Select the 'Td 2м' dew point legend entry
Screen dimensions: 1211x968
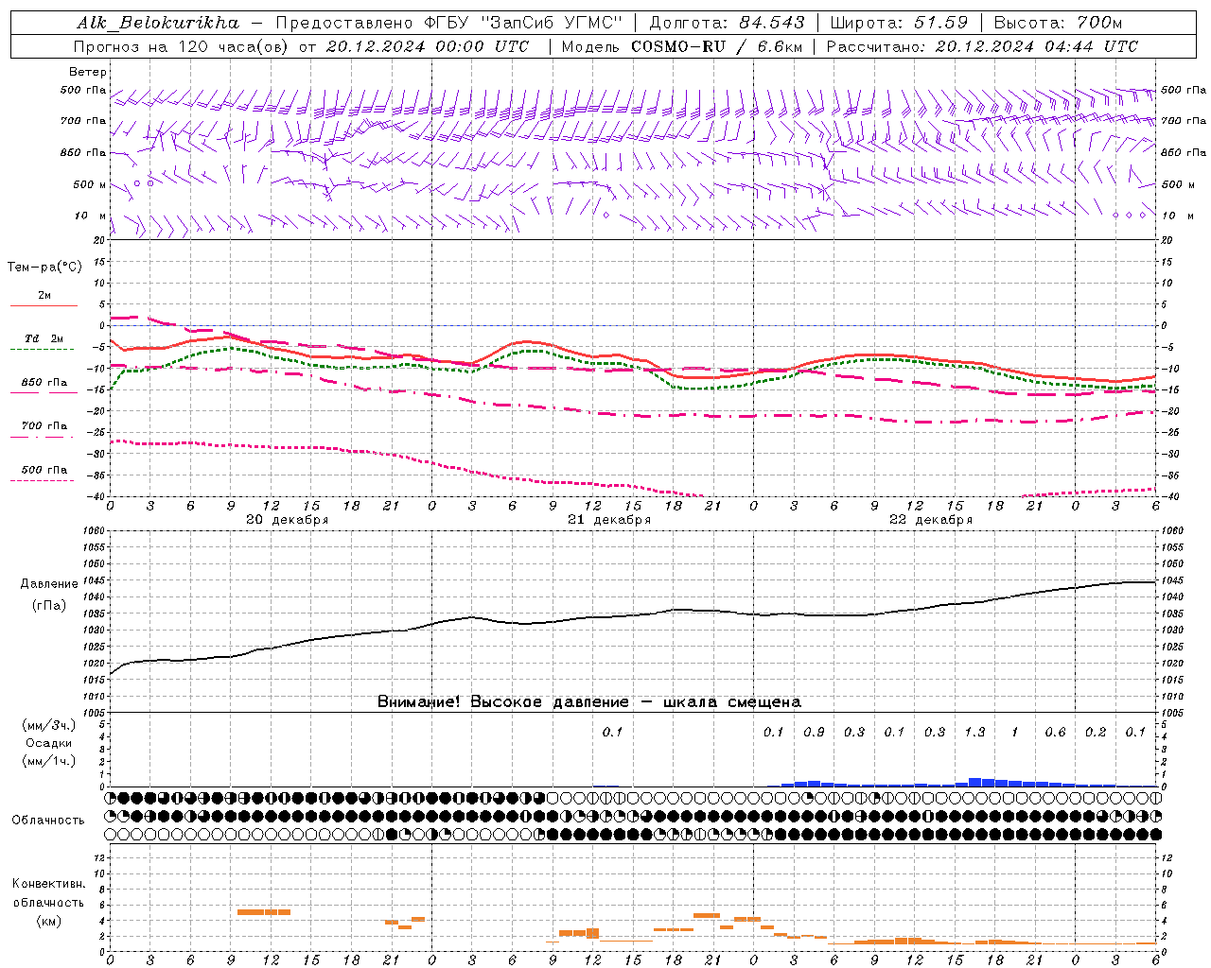[x=44, y=338]
